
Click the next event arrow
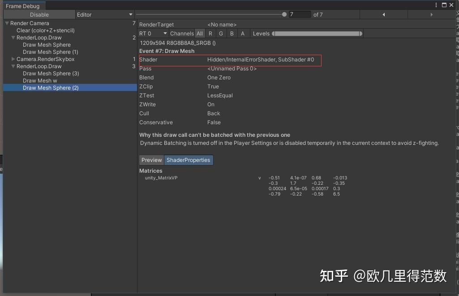tap(431, 14)
